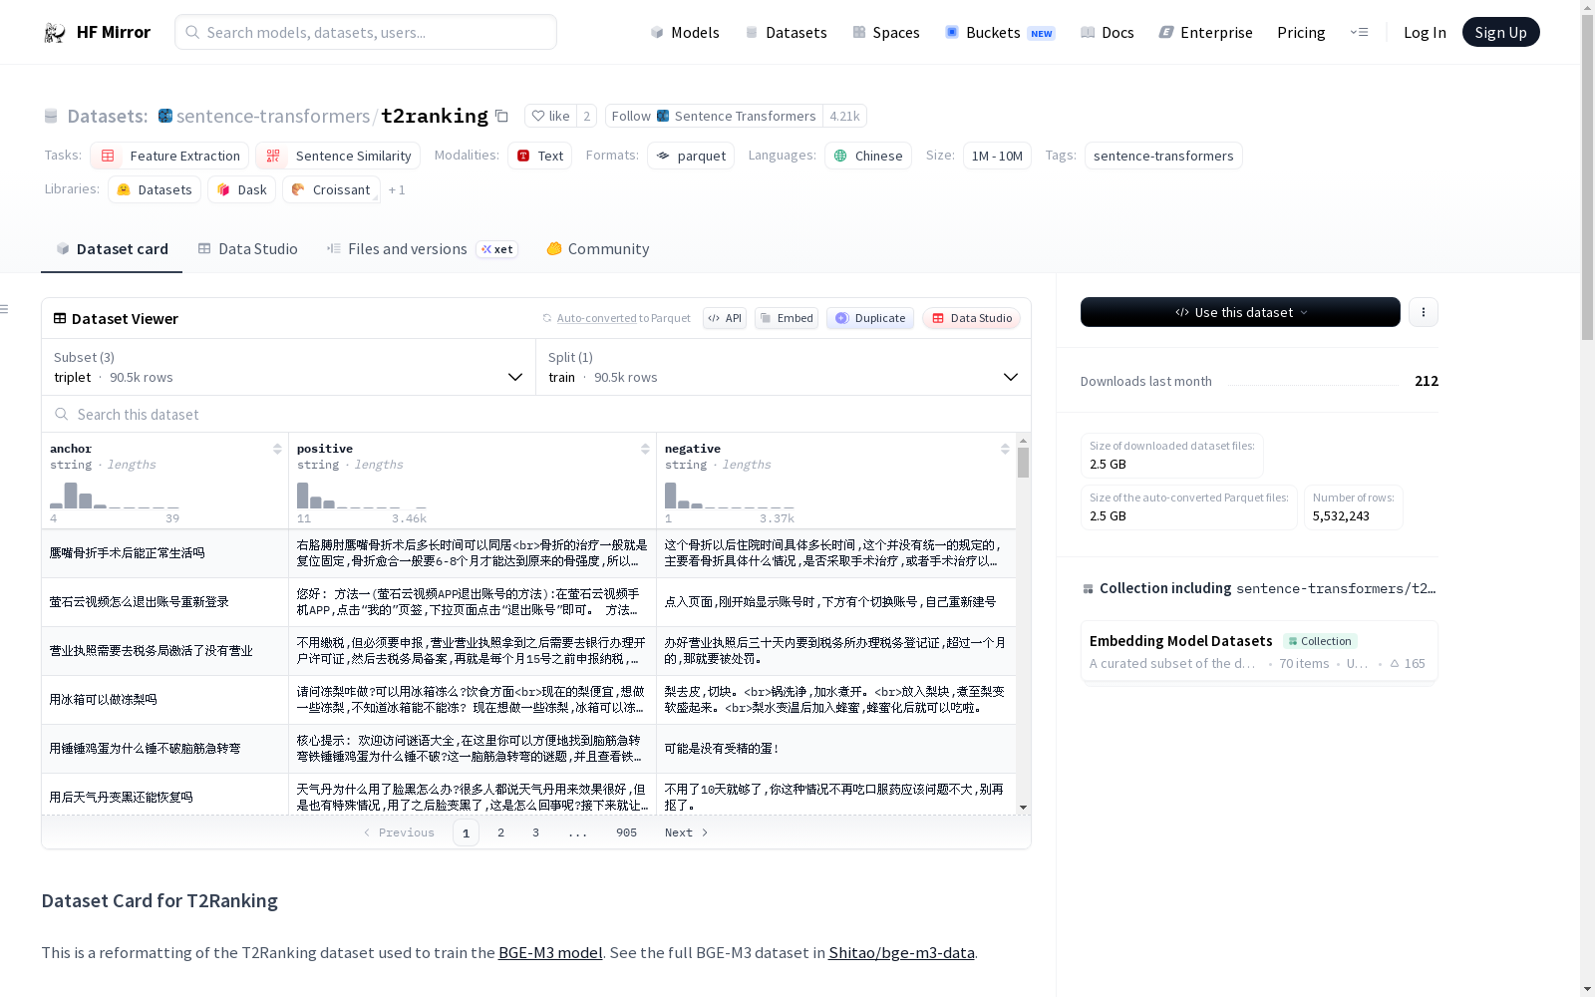
Task: Switch to the Dataset card tab
Action: (112, 249)
